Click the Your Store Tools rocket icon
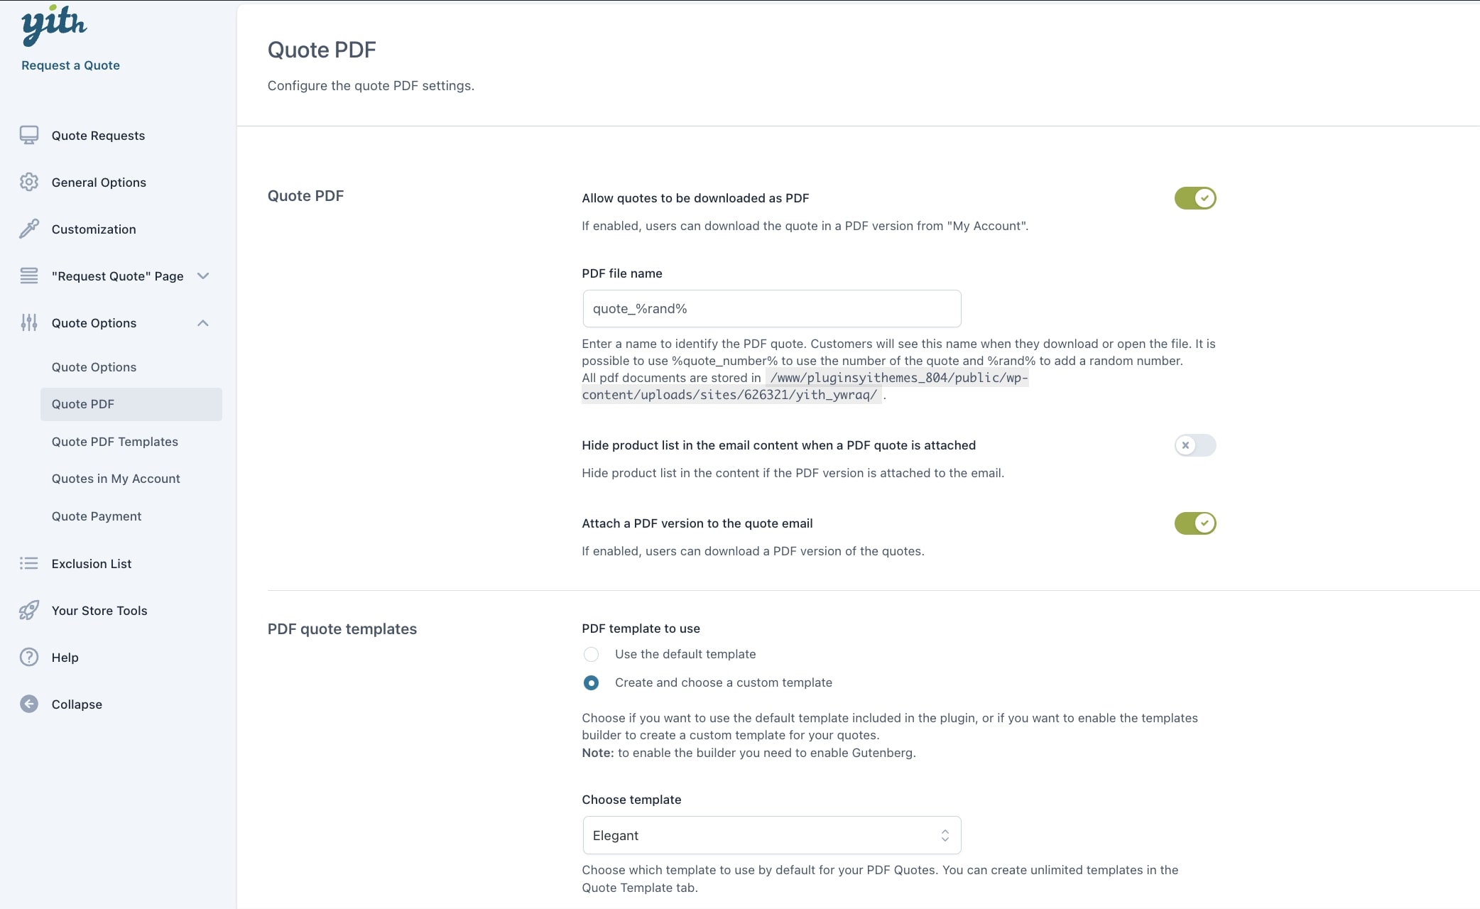Image resolution: width=1480 pixels, height=909 pixels. pos(29,610)
